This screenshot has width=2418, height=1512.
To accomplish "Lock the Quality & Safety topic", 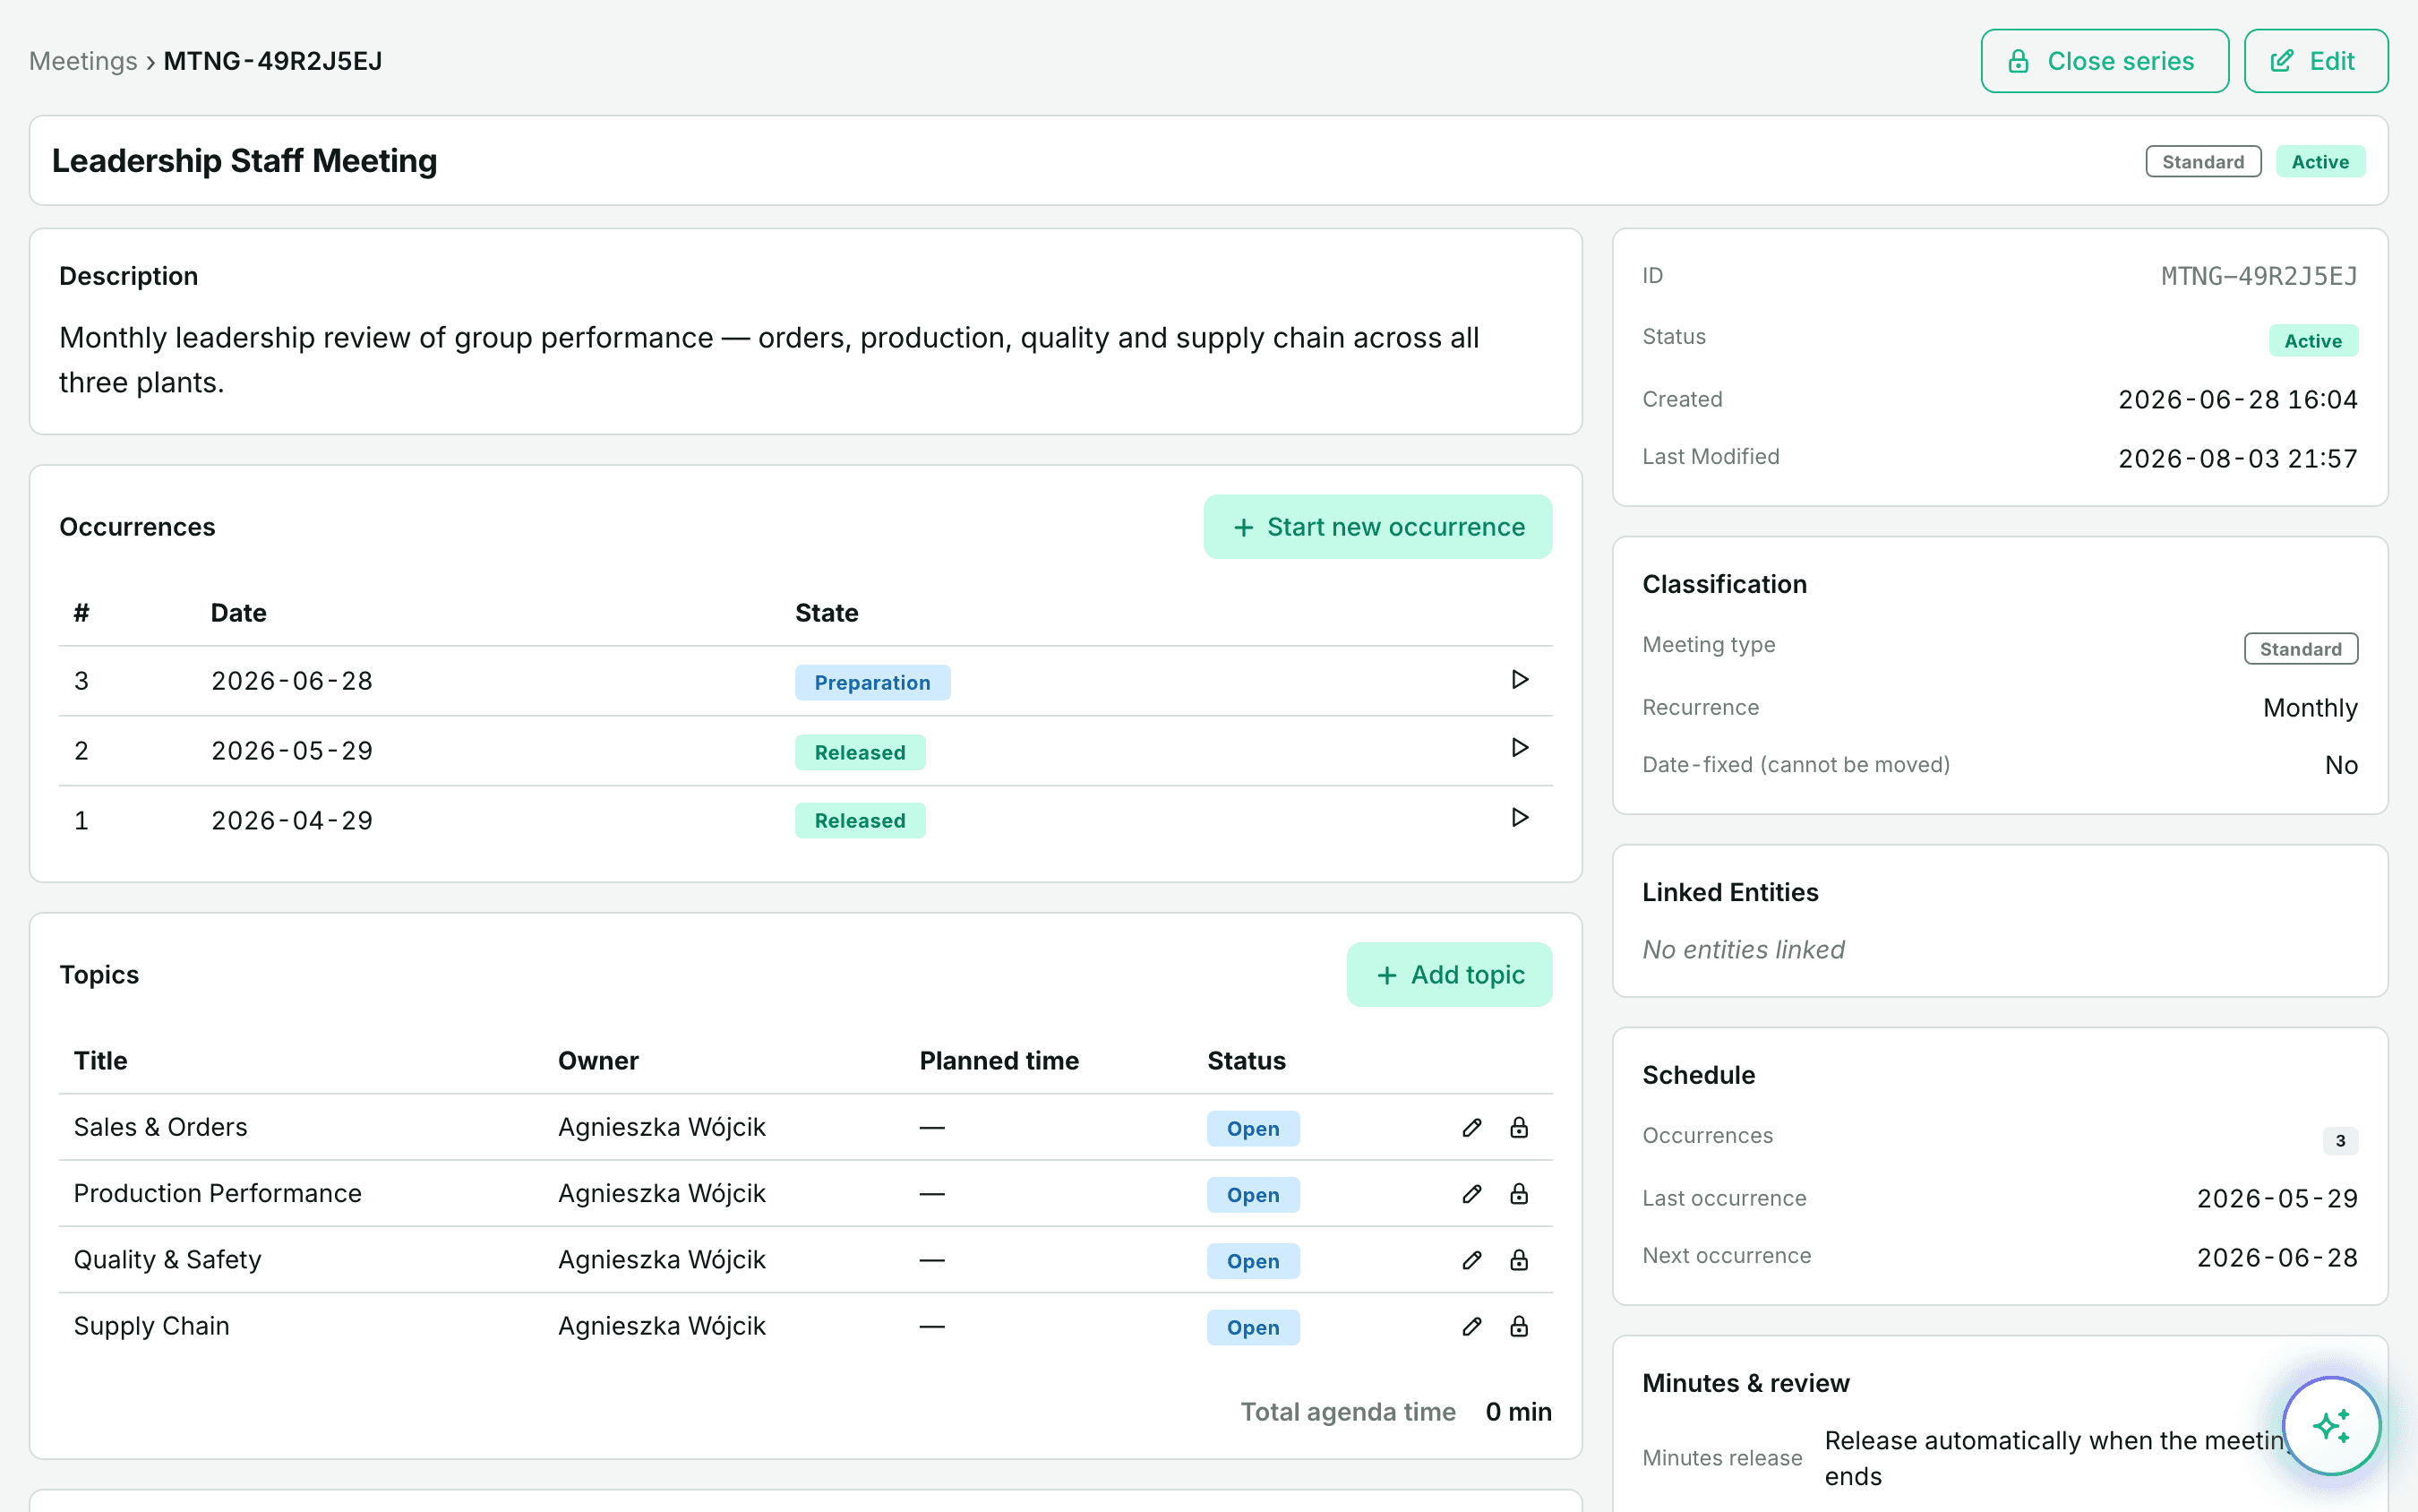I will point(1518,1260).
